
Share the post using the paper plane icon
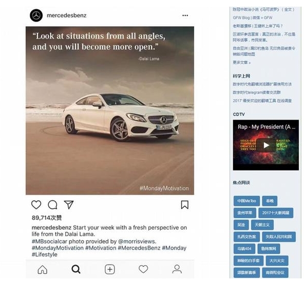[x=69, y=204]
